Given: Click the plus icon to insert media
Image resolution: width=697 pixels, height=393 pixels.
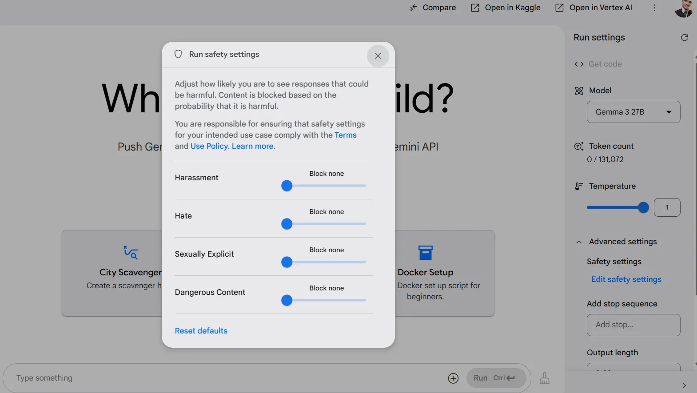Looking at the screenshot, I should [453, 378].
